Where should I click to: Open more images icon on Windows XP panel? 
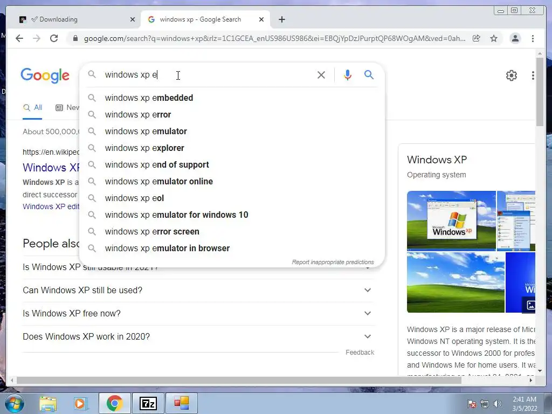[530, 305]
